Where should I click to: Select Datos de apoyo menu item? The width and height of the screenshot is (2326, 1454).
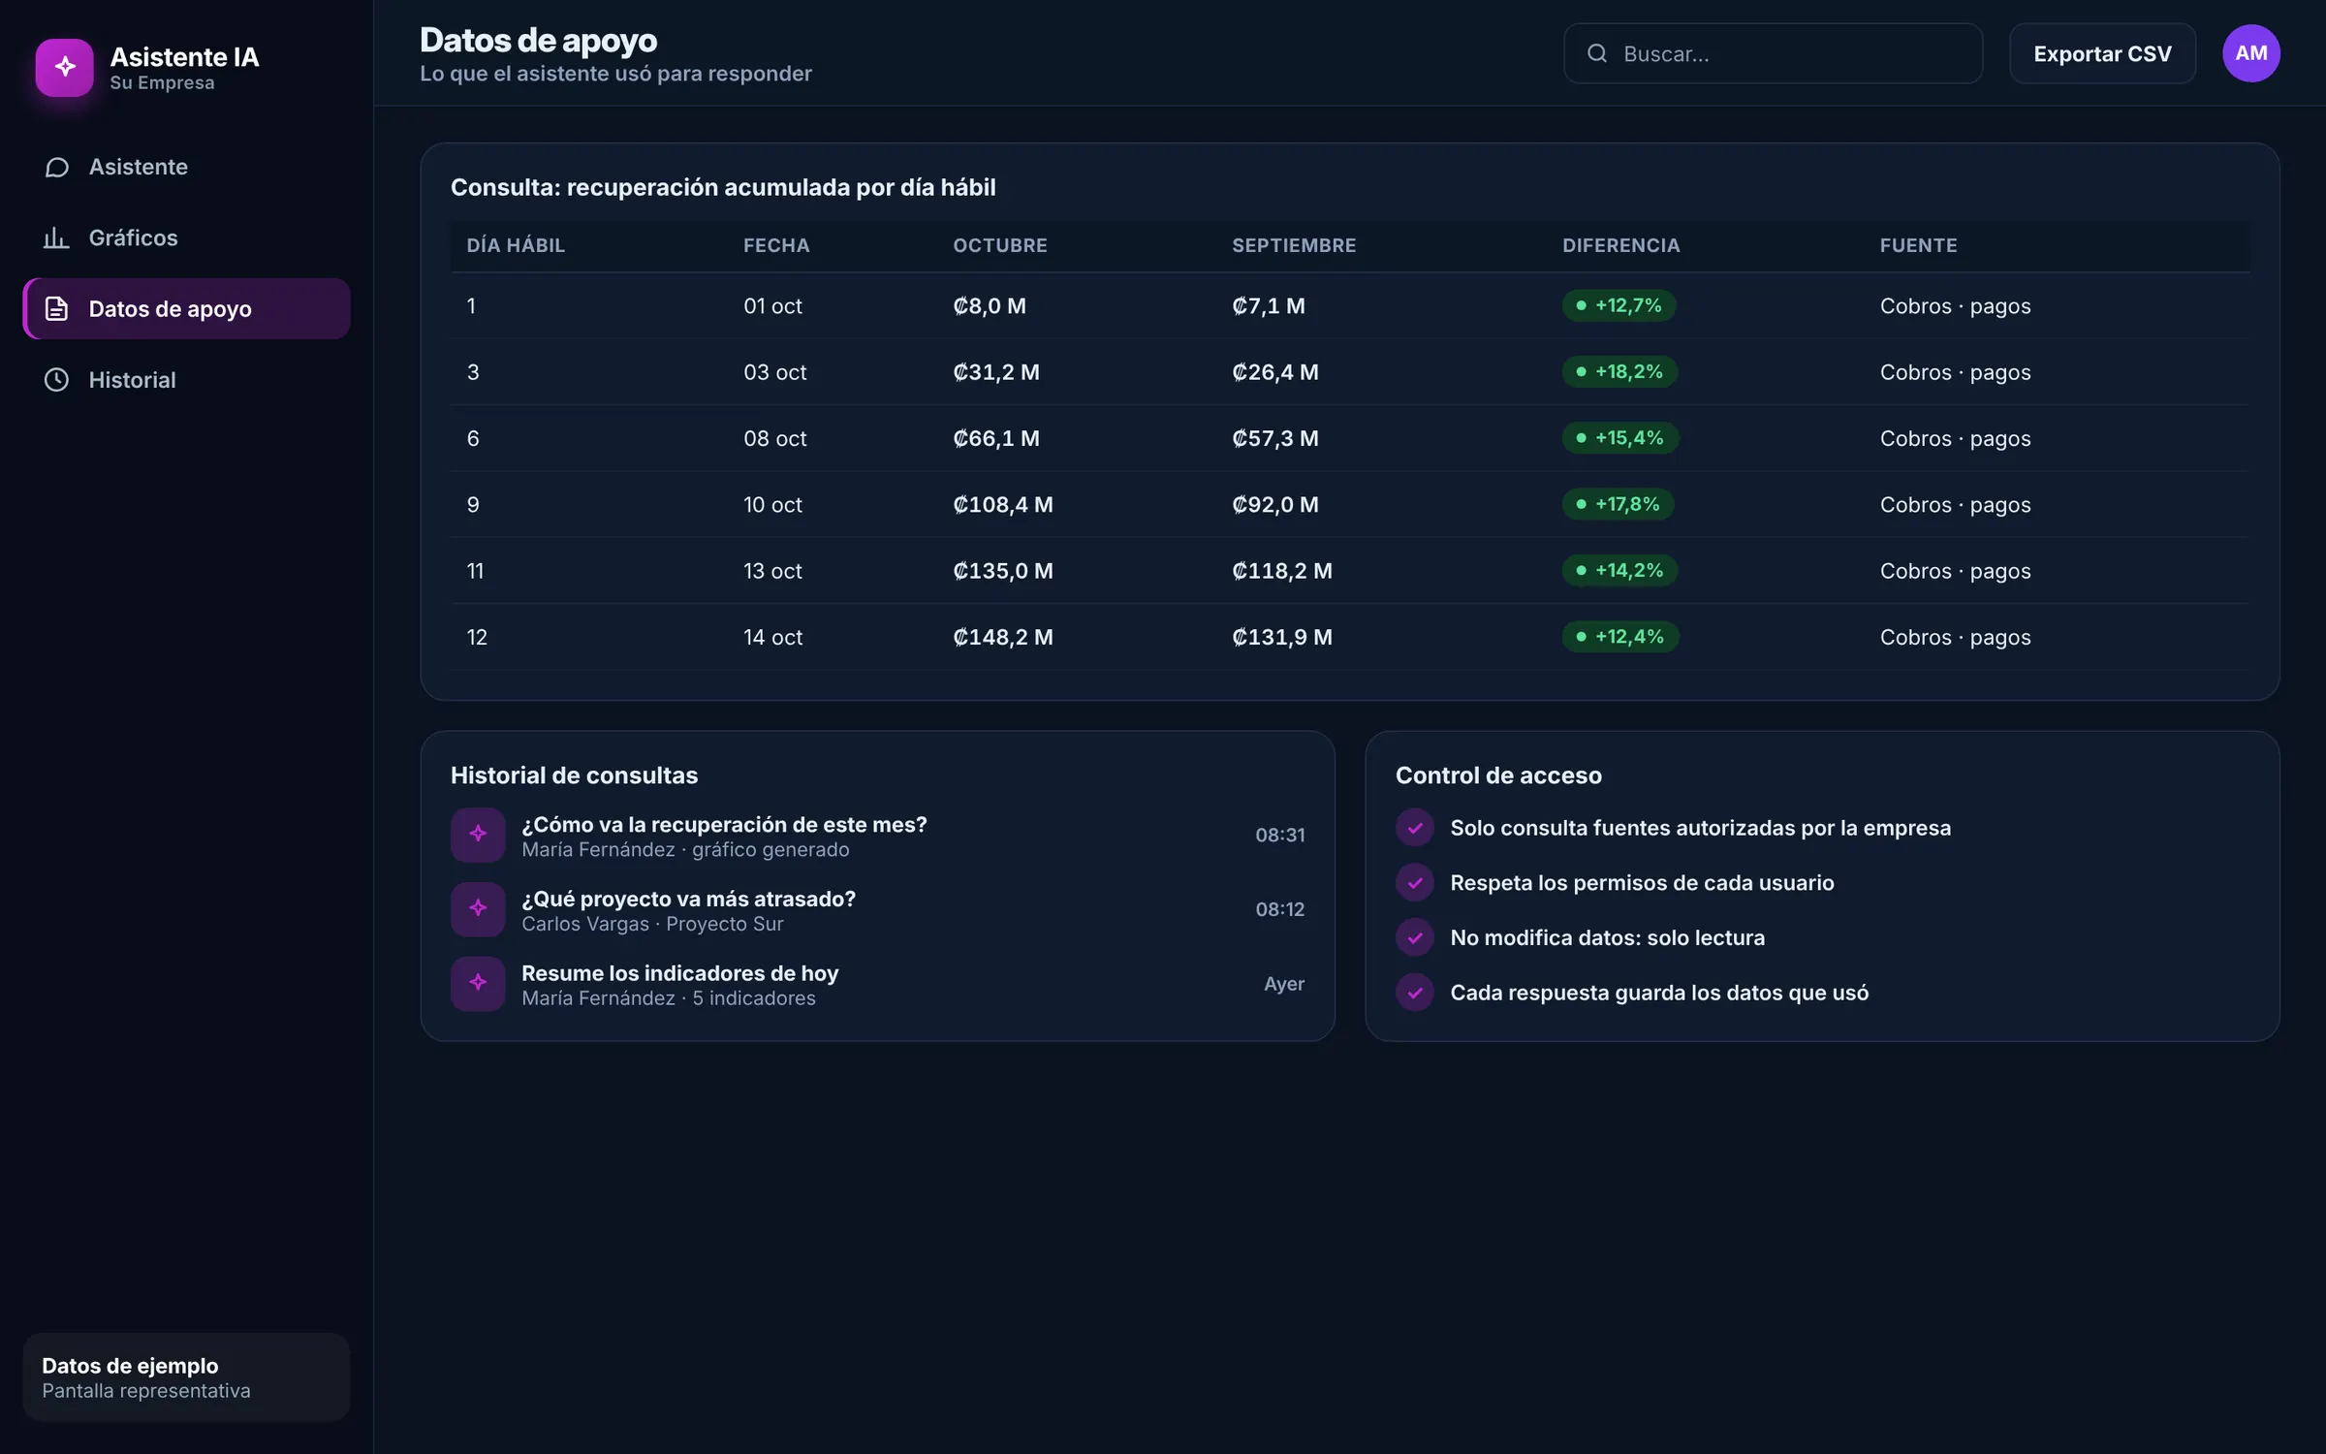[x=187, y=309]
